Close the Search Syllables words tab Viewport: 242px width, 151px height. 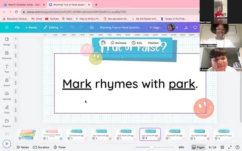(44, 5)
